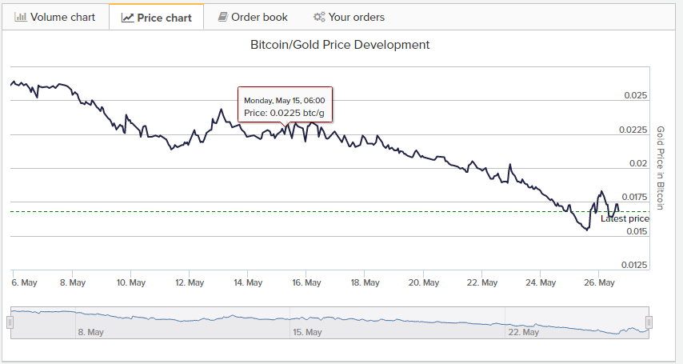
Task: Open the Volume chart tab
Action: (55, 18)
